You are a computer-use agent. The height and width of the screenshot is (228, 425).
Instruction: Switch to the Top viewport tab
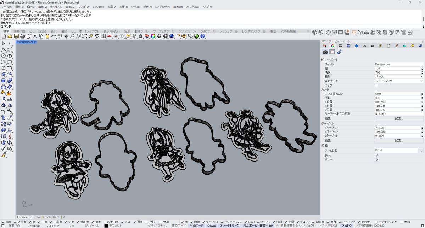tap(38, 217)
